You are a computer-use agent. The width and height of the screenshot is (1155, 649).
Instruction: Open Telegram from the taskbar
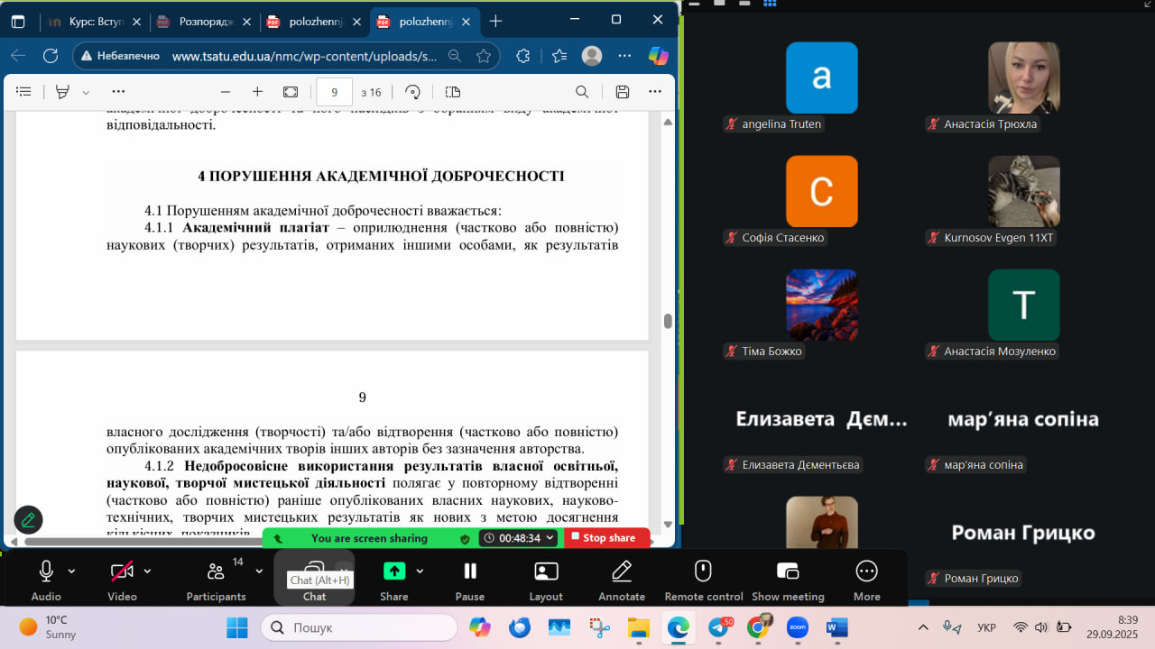[x=719, y=626]
